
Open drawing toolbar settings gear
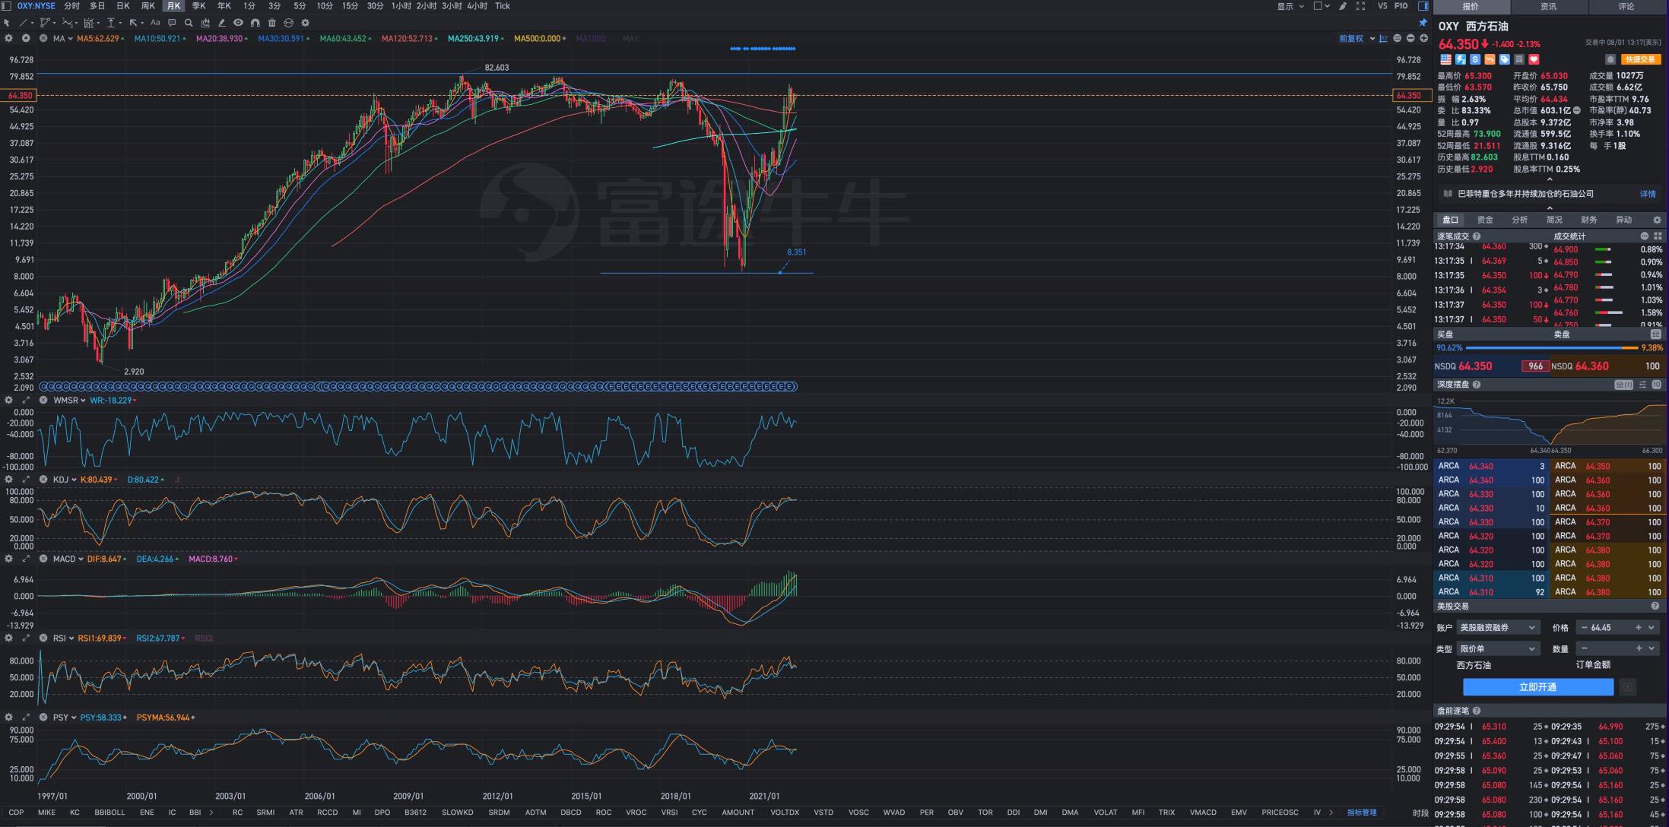pyautogui.click(x=306, y=23)
